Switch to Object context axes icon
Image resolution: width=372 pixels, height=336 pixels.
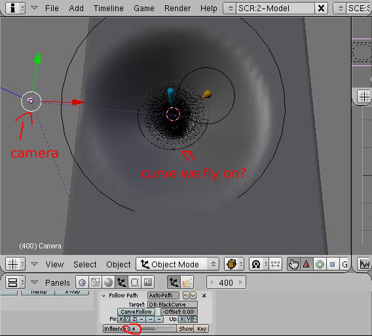click(121, 282)
